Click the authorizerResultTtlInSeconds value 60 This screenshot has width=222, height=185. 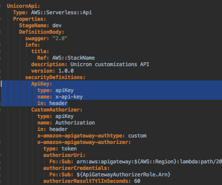(137, 181)
